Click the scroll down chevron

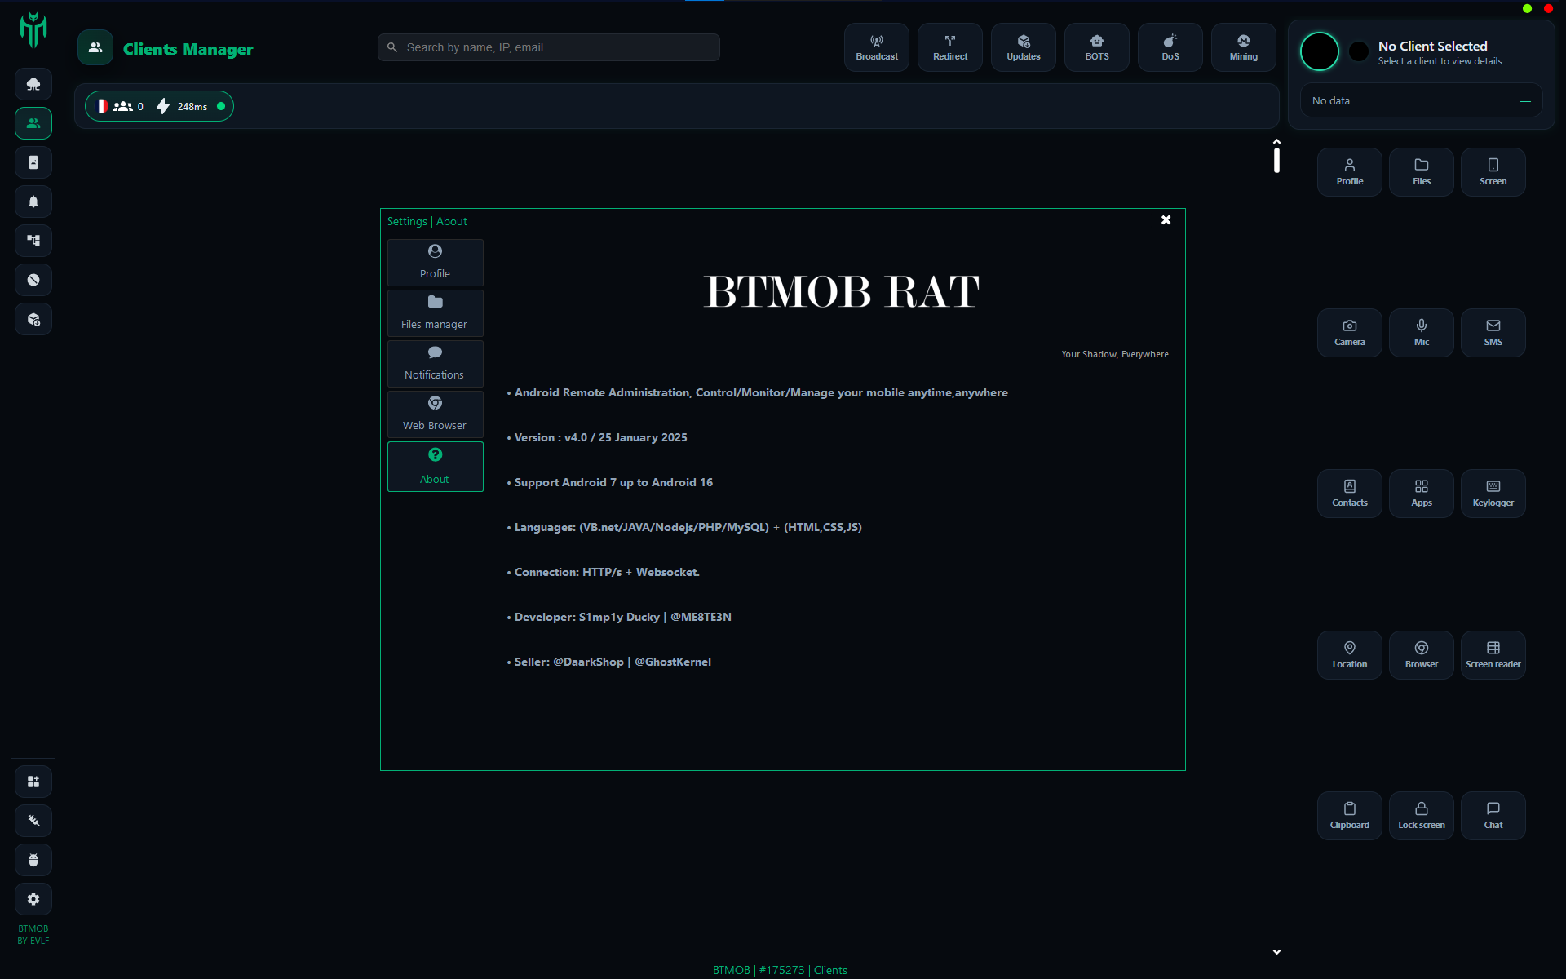[x=1276, y=952]
